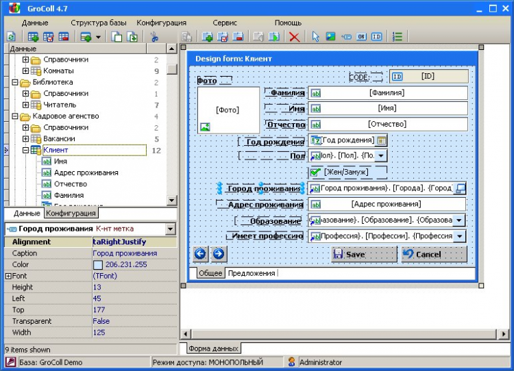The height and width of the screenshot is (371, 514).
Task: Select the Фамилия tree item
Action: pos(69,196)
